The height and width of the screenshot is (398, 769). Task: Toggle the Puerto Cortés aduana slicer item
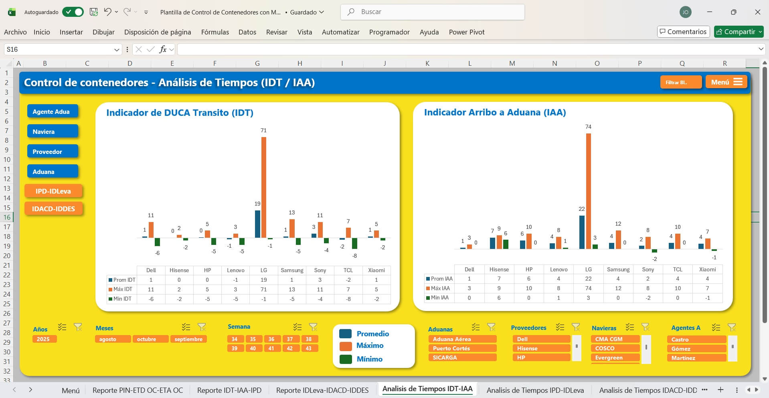click(x=462, y=348)
